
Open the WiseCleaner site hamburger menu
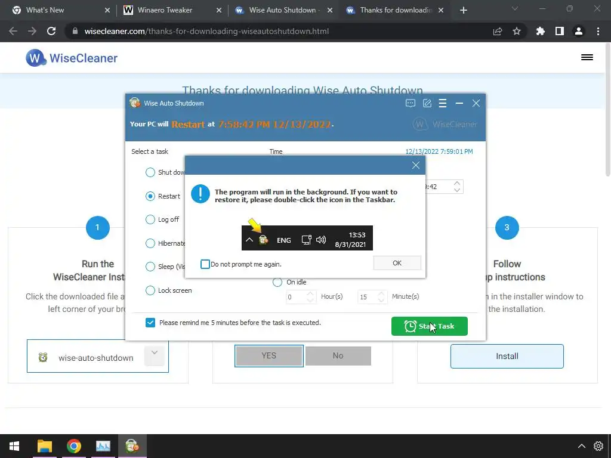587,57
